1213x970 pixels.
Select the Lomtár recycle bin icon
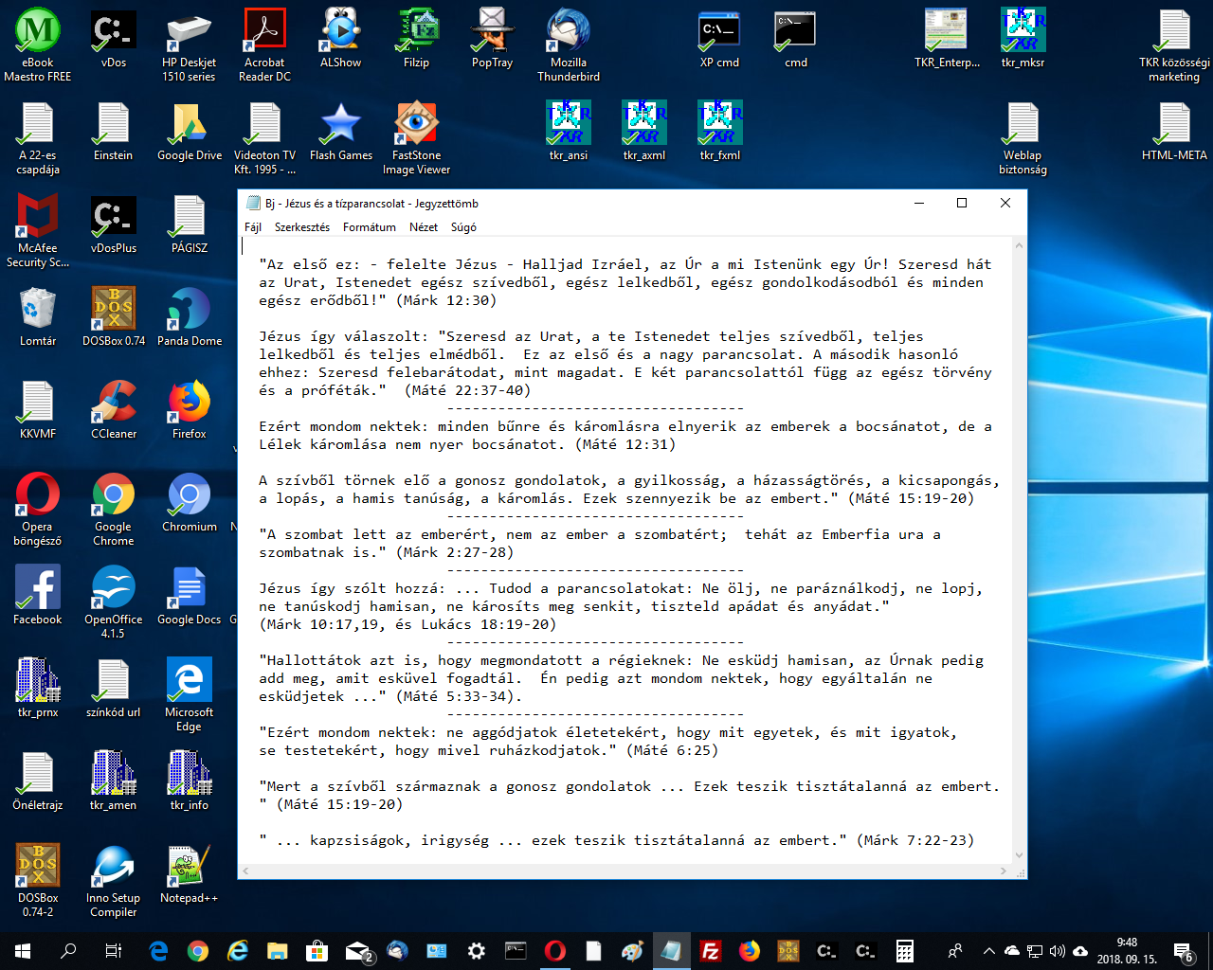(x=38, y=318)
